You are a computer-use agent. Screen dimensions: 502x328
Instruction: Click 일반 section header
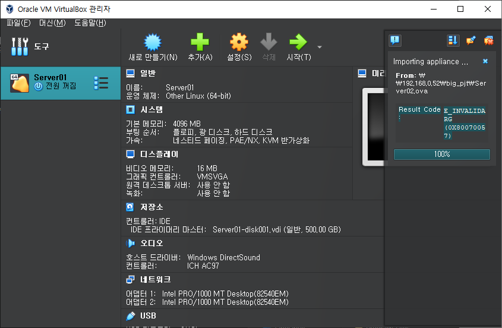147,73
